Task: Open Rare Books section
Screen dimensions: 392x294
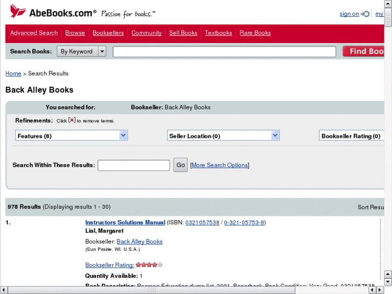Action: pos(255,33)
